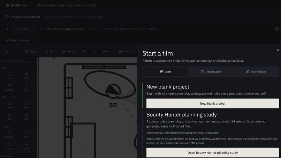Open the 1B OTS shot selector dropdown
Viewport: 281px width, 158px height.
(24, 29)
